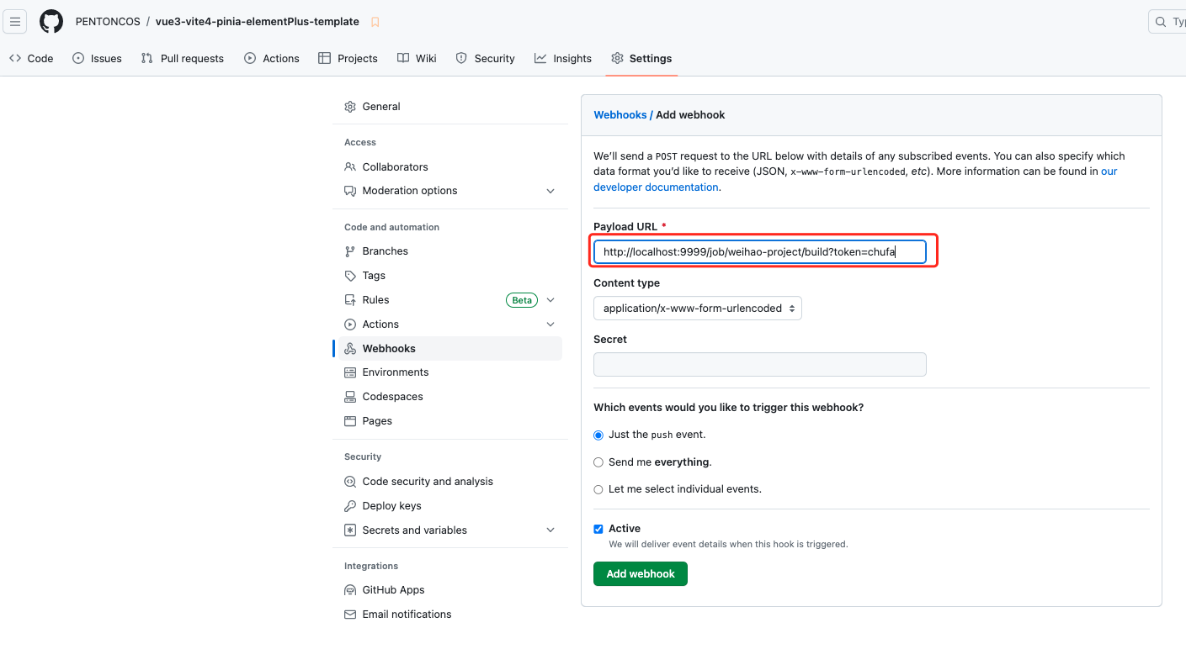
Task: Select Send me everything radio option
Action: point(598,462)
